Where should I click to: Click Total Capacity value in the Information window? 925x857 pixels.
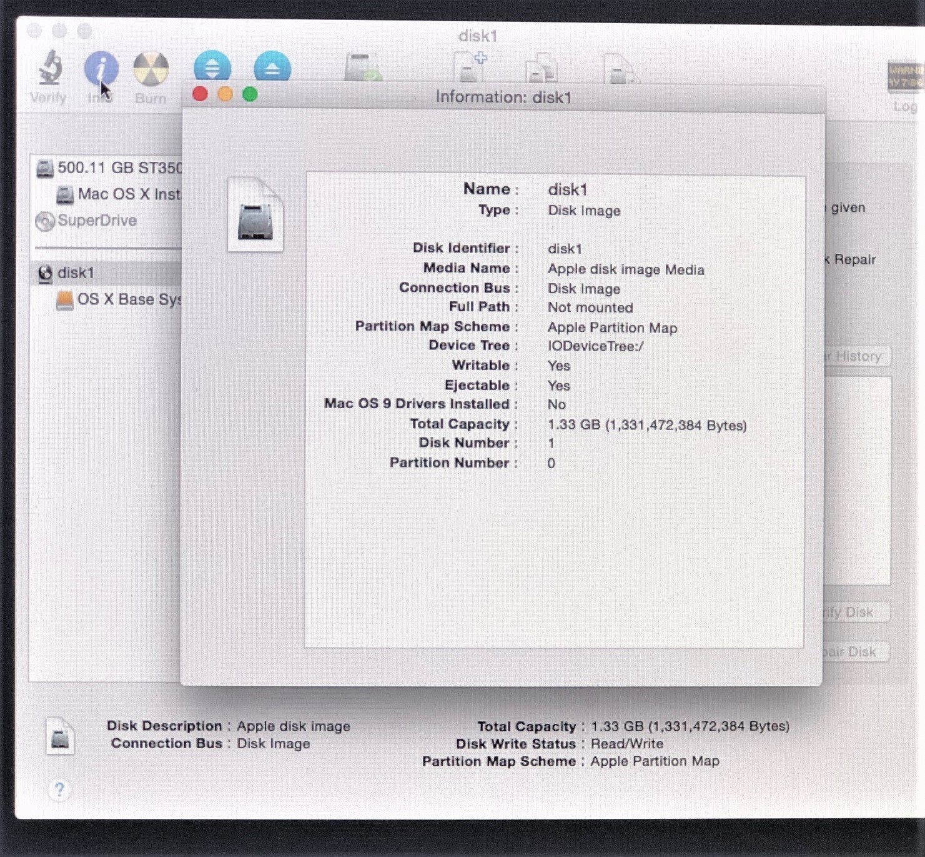[x=647, y=425]
